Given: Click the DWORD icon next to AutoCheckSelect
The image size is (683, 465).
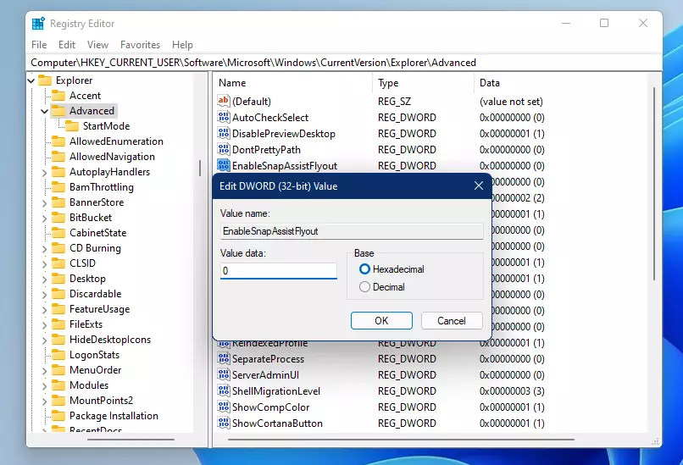Looking at the screenshot, I should [224, 117].
